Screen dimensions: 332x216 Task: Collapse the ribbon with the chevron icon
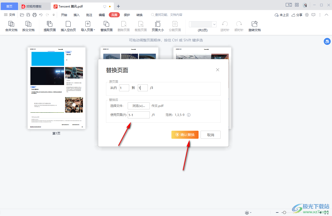pos(326,15)
